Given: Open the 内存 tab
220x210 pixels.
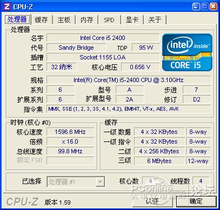Looking at the screenshot, I should tap(87, 19).
